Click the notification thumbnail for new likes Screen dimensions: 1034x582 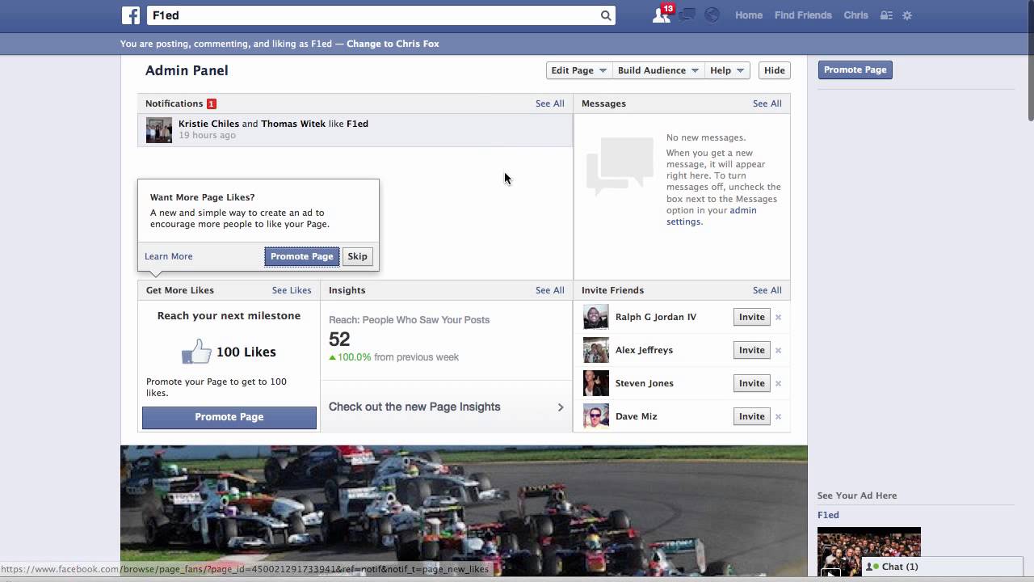point(159,130)
